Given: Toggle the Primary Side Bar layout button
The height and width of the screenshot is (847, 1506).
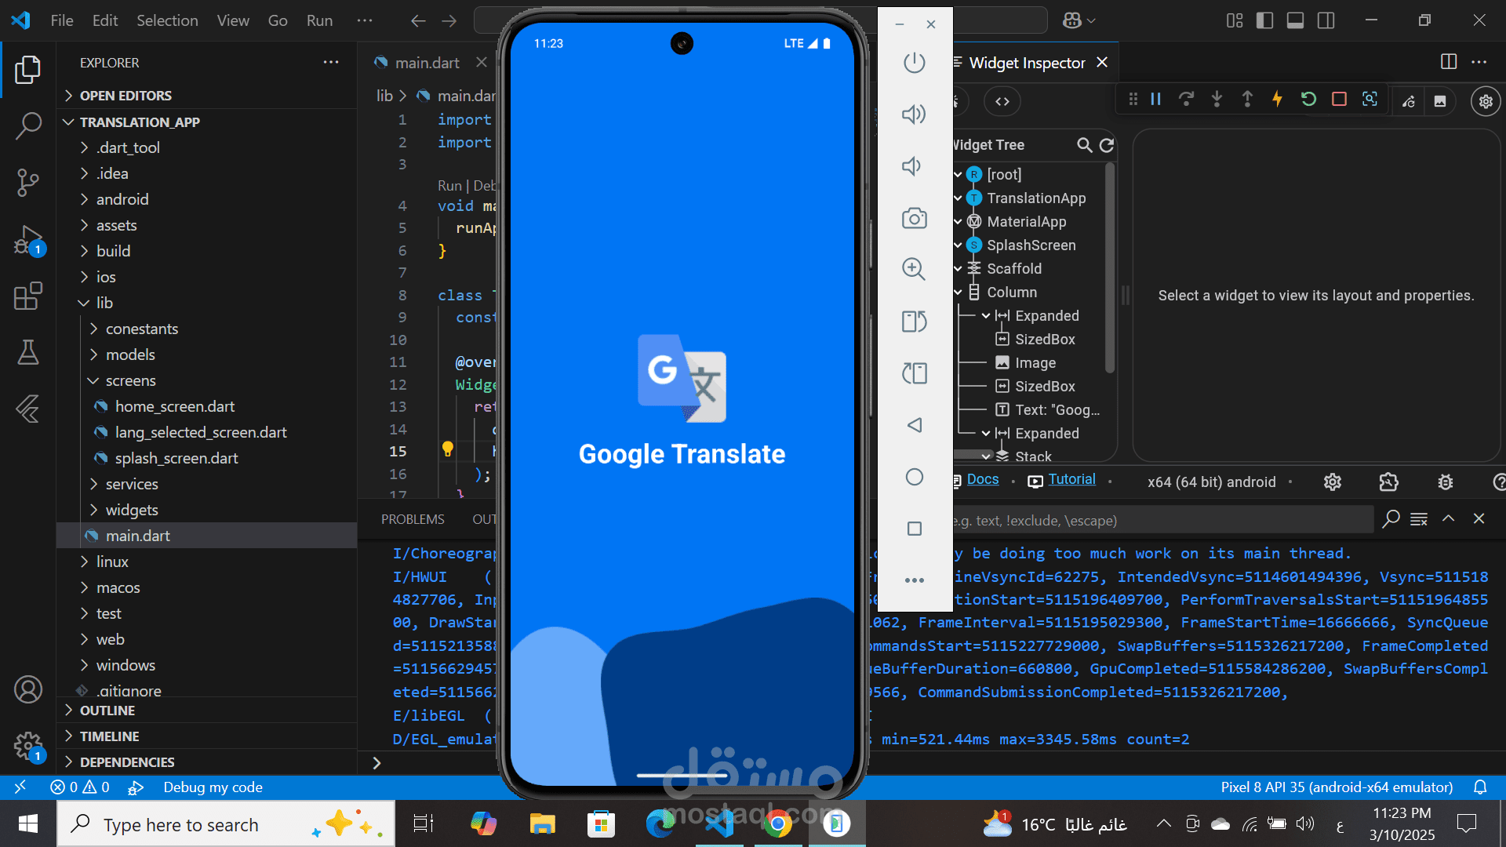Looking at the screenshot, I should coord(1264,20).
